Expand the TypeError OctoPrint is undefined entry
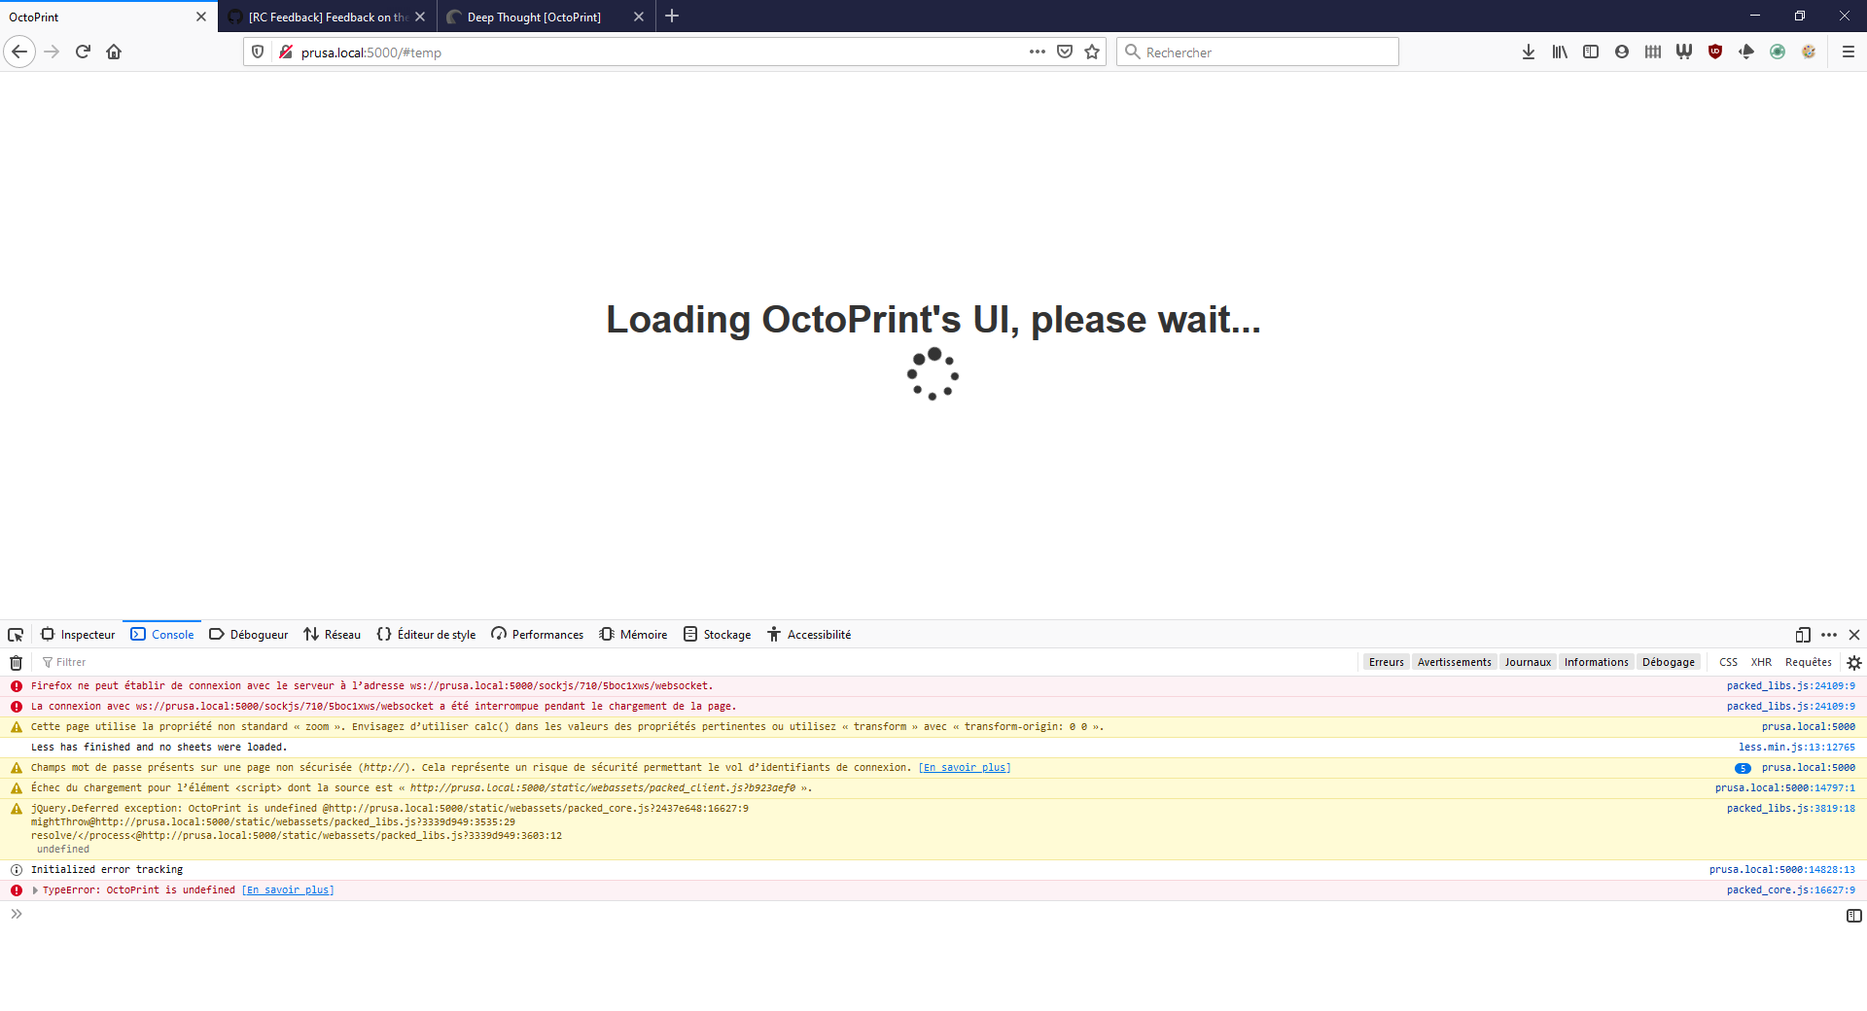 click(36, 890)
